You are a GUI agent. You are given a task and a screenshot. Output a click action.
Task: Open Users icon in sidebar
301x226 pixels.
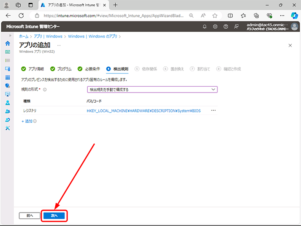point(8,103)
